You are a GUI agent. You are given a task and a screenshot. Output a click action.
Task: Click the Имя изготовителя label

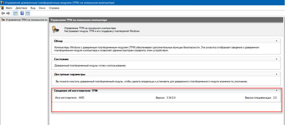coord(66,98)
